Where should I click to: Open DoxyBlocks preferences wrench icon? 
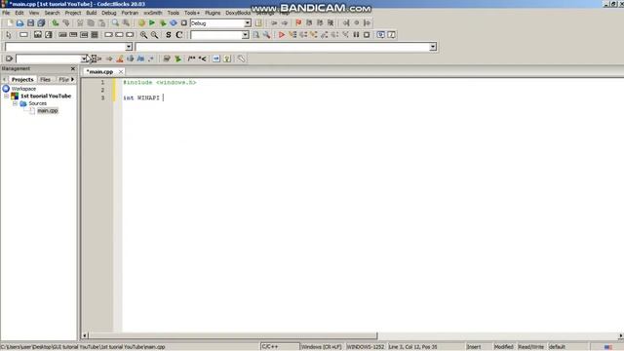(x=241, y=58)
